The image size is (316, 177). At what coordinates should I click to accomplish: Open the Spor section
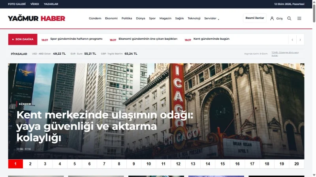pos(152,18)
